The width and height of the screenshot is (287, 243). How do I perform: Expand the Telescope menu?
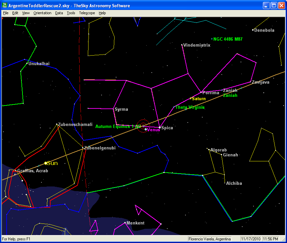click(87, 13)
